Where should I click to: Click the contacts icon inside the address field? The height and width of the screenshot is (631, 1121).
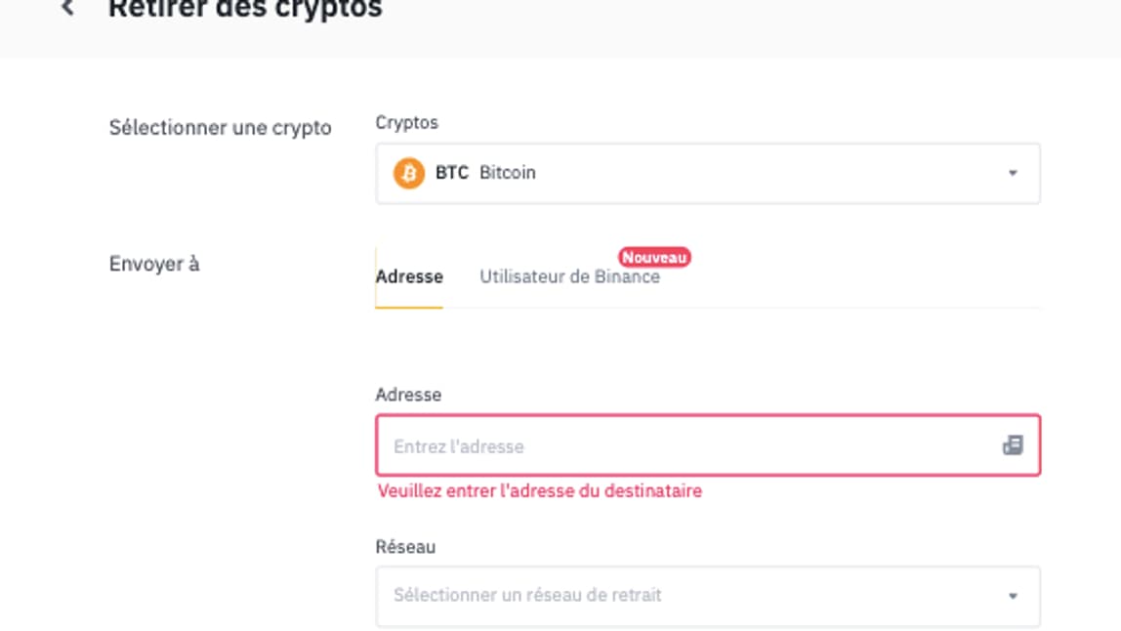[1013, 444]
